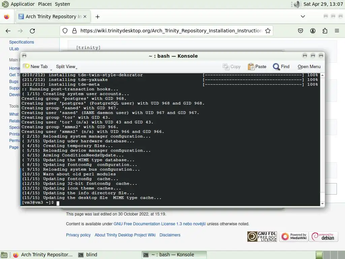Click the Copy button in Konsole toolbar
The width and height of the screenshot is (345, 259).
(x=231, y=66)
